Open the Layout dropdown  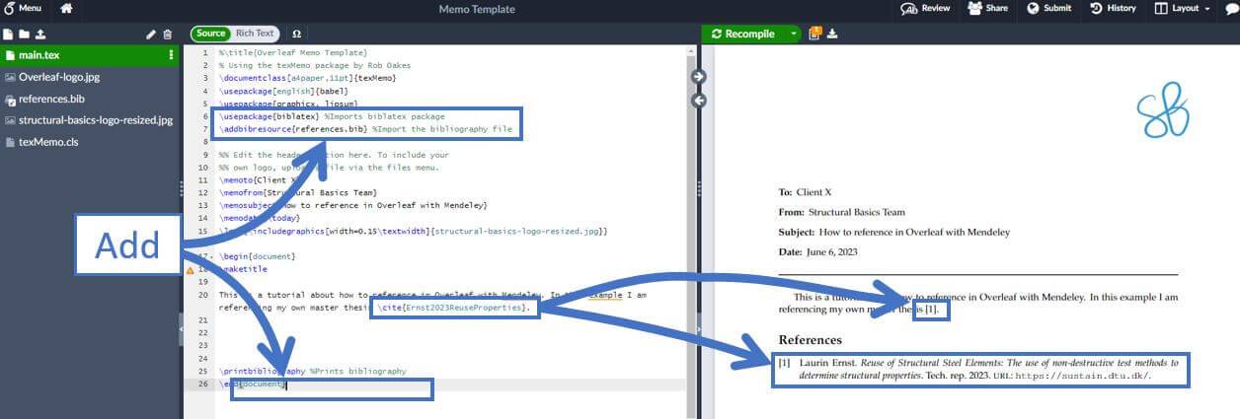pos(1182,8)
